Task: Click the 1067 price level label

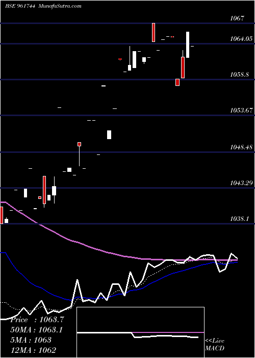Action: point(238,18)
